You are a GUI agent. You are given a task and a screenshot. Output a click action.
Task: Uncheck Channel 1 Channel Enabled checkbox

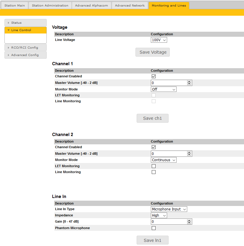tap(153, 76)
